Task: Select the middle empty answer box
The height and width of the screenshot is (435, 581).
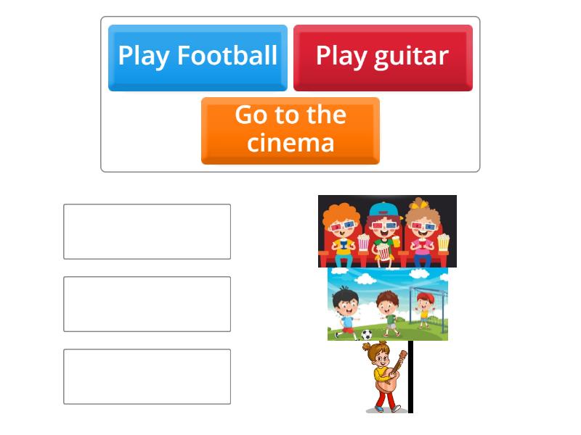Action: [x=147, y=304]
